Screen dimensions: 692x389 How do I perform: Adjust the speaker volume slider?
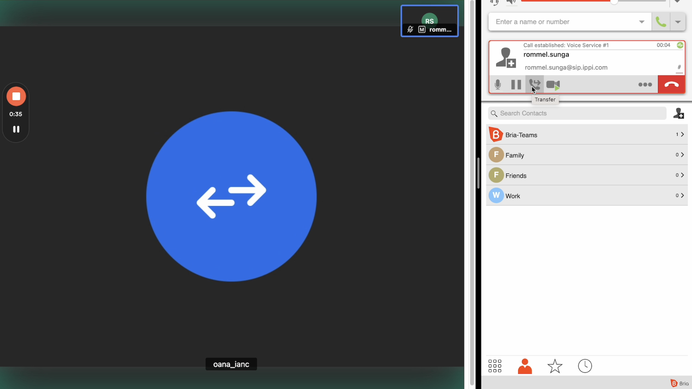pyautogui.click(x=614, y=2)
